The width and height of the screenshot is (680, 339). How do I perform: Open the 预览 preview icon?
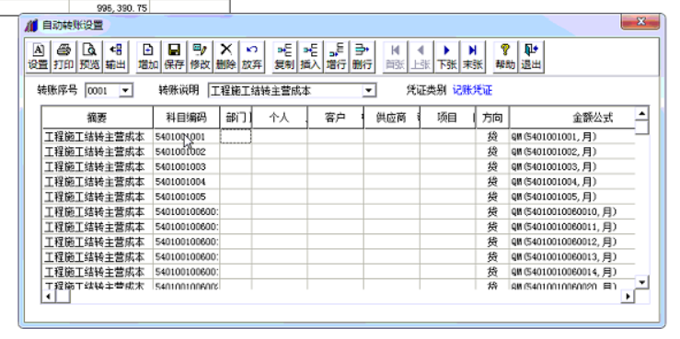[x=90, y=56]
